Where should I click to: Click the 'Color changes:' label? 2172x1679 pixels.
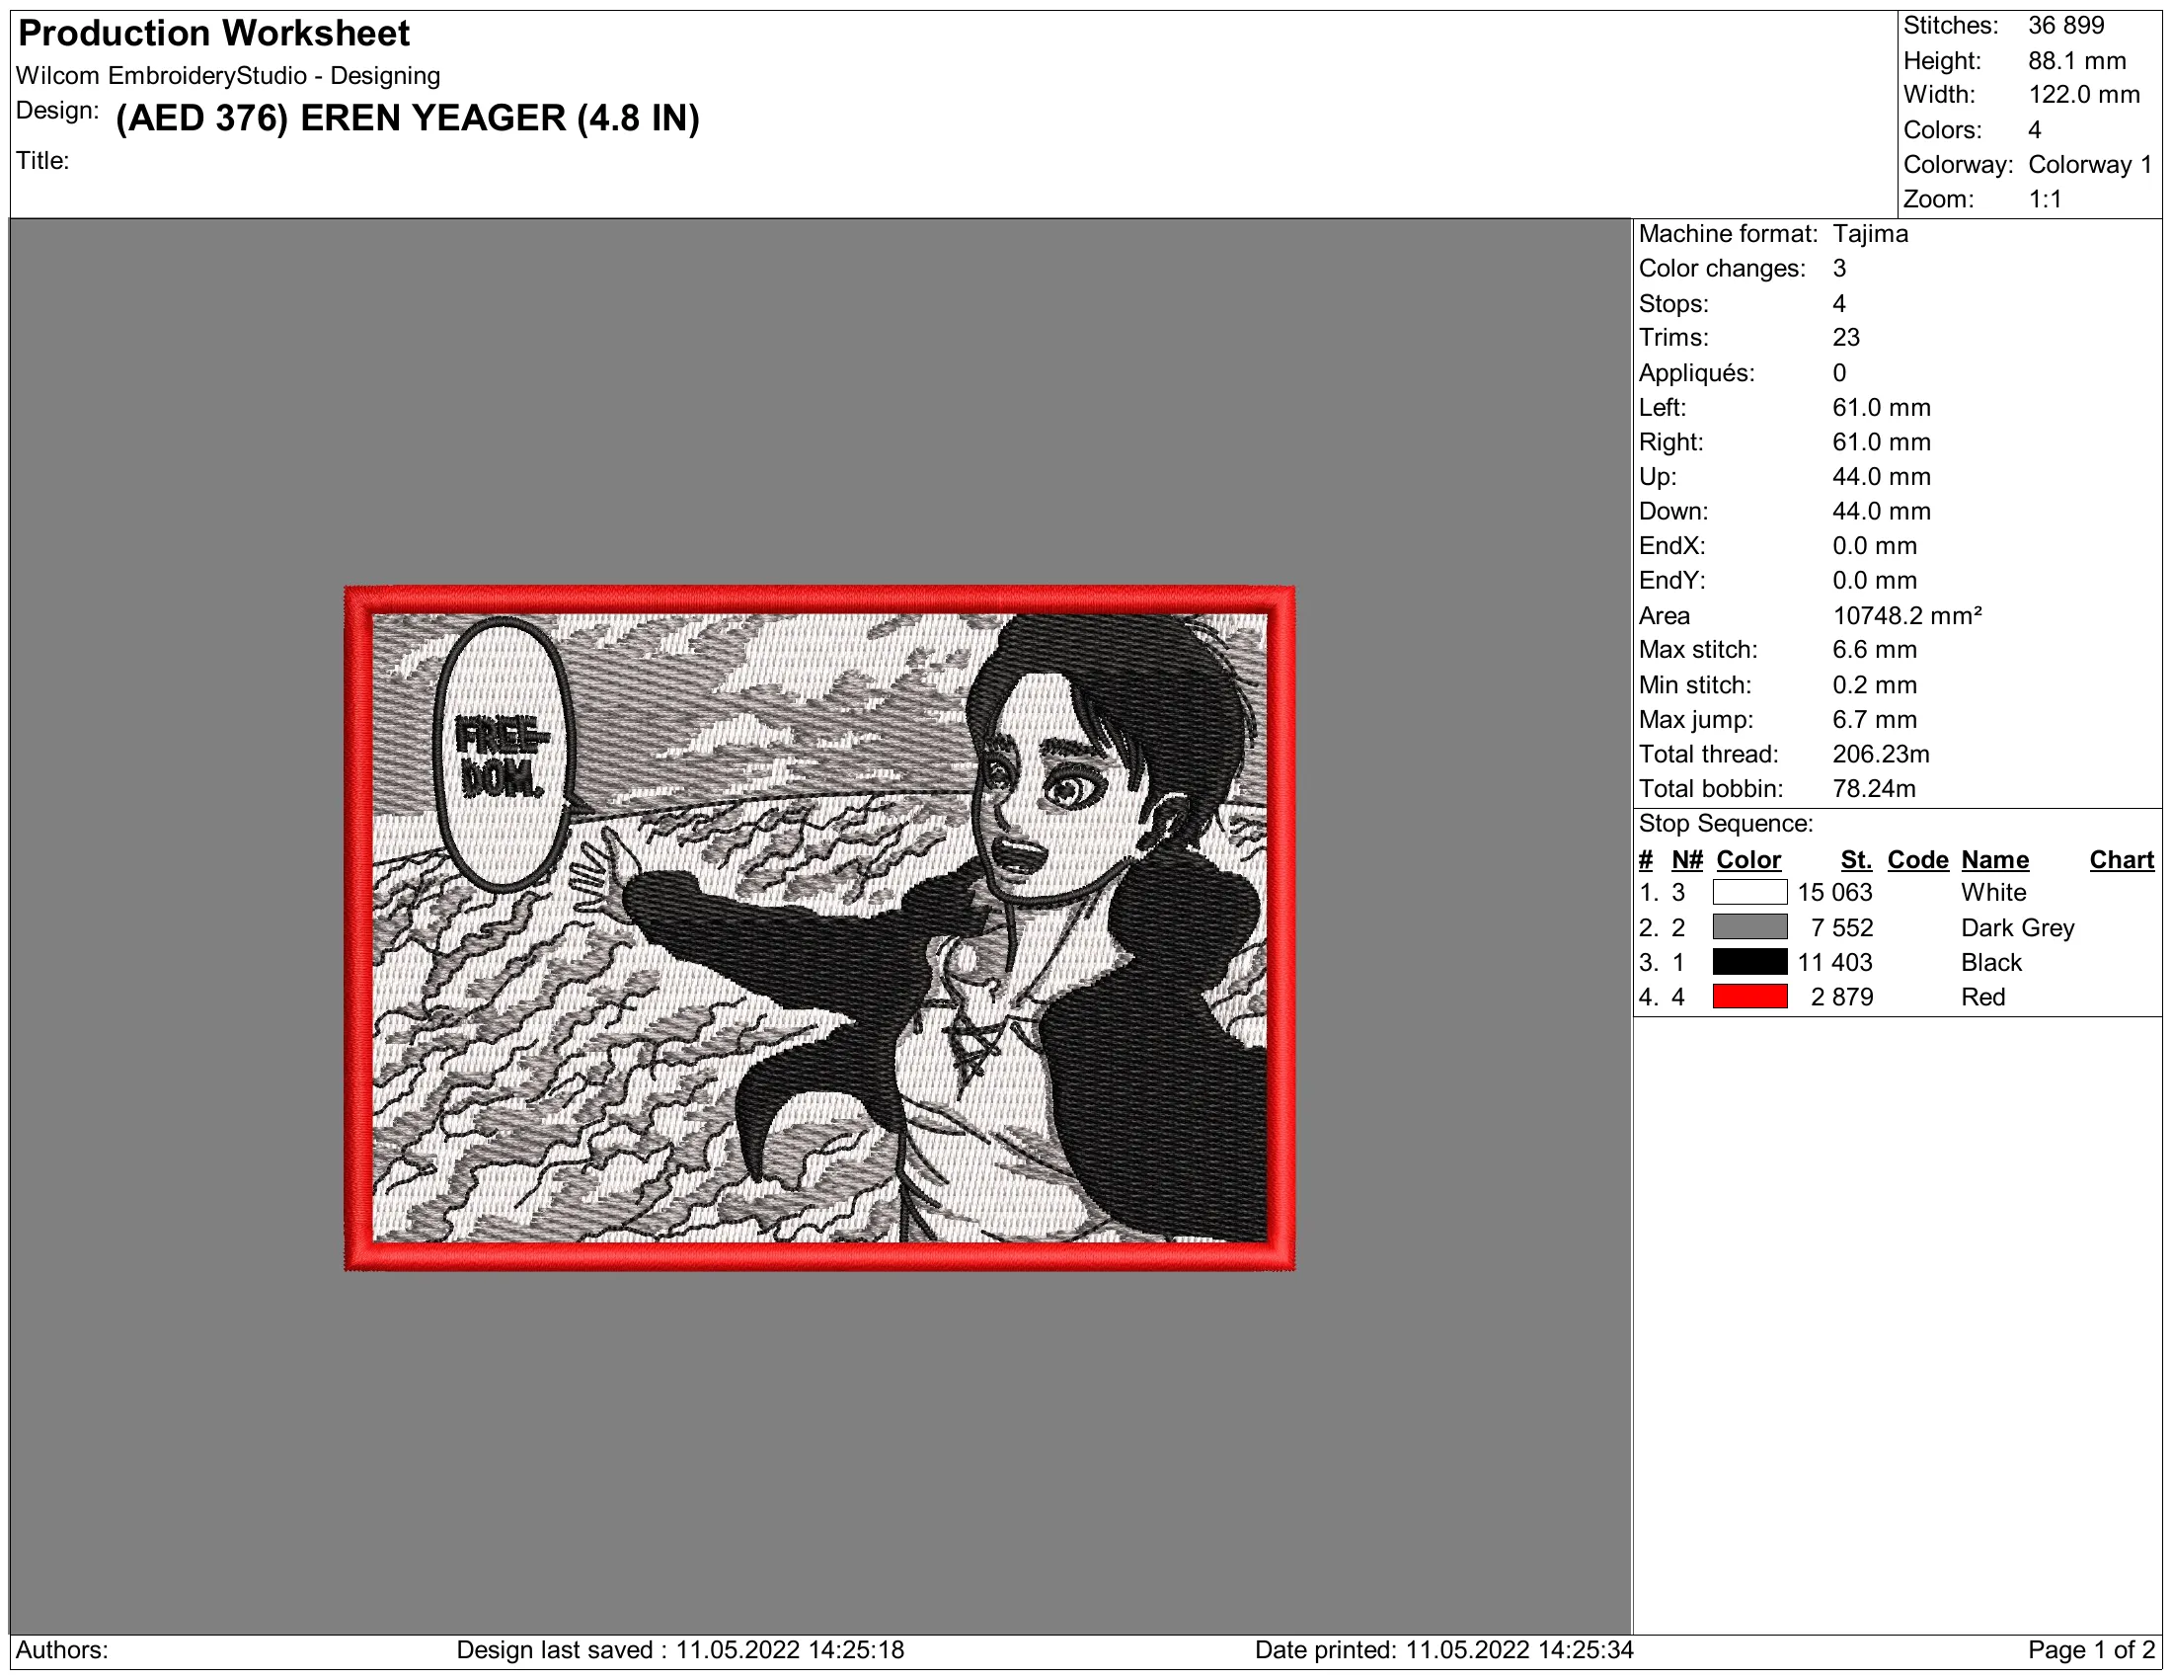(1723, 269)
